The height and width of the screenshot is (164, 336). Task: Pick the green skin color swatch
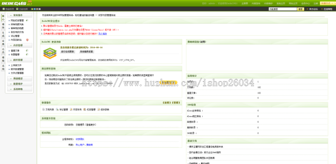pos(32,9)
